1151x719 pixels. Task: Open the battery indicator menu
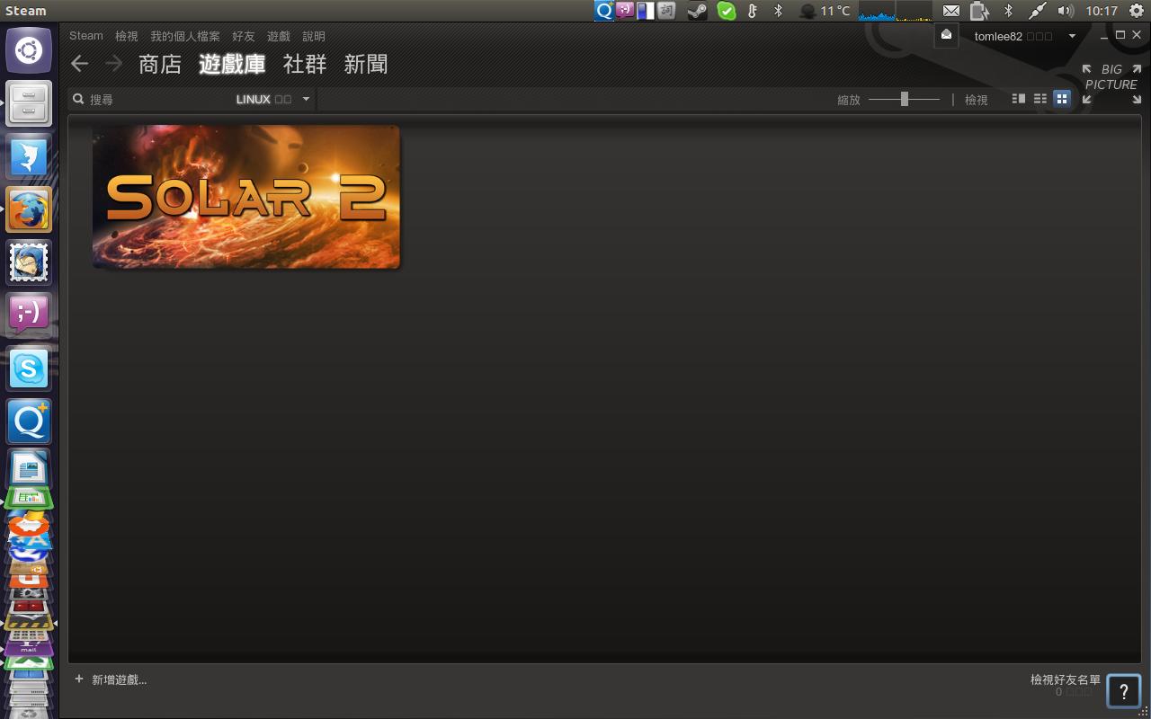pyautogui.click(x=979, y=11)
